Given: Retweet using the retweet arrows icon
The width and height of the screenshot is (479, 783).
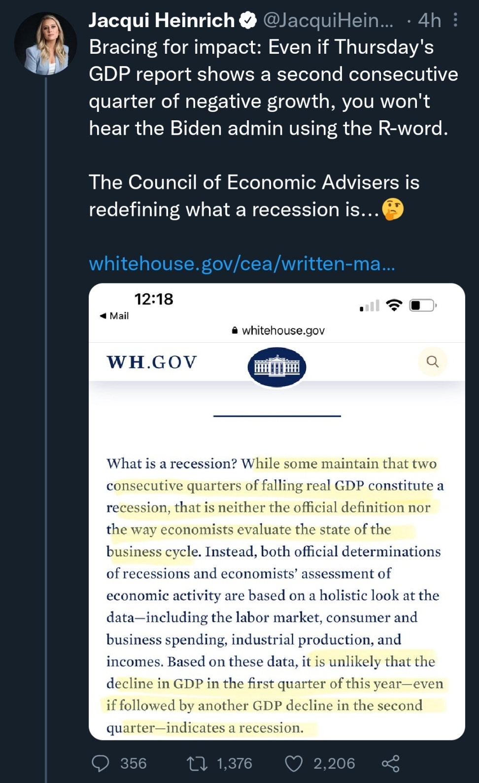Looking at the screenshot, I should (x=197, y=764).
